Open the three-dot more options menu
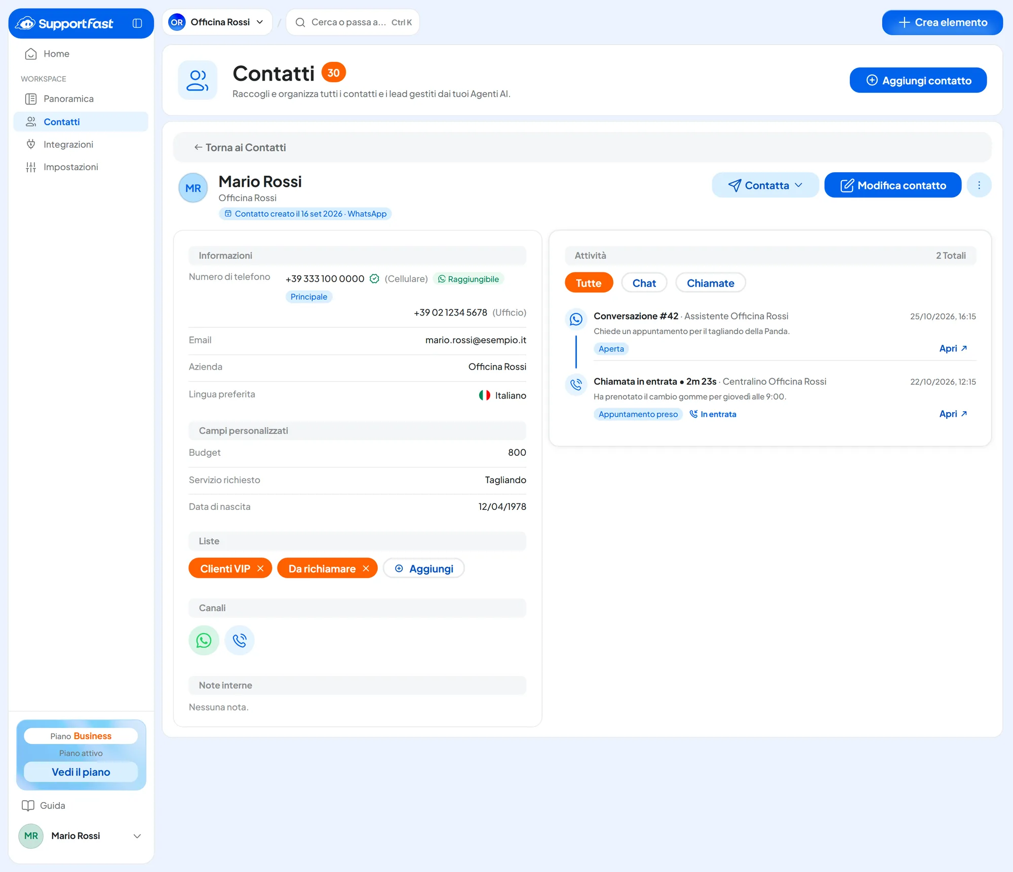The image size is (1013, 872). click(979, 185)
